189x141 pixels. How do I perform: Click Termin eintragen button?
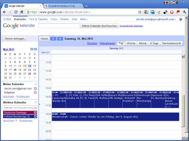coord(15,39)
